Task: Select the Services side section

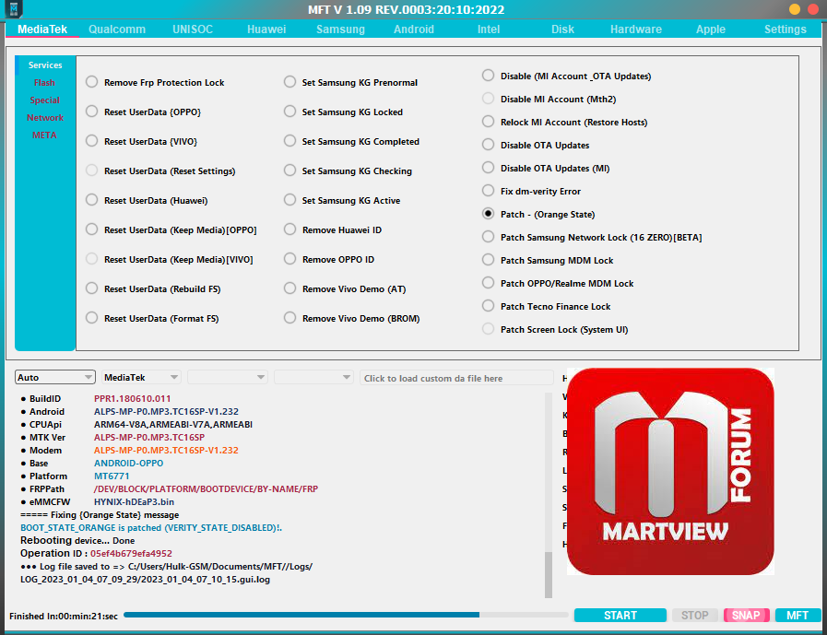Action: (45, 65)
